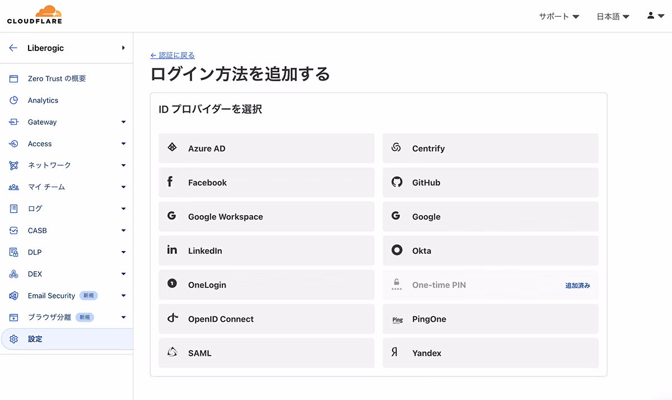
Task: Click the Azure AD logo icon
Action: [172, 147]
